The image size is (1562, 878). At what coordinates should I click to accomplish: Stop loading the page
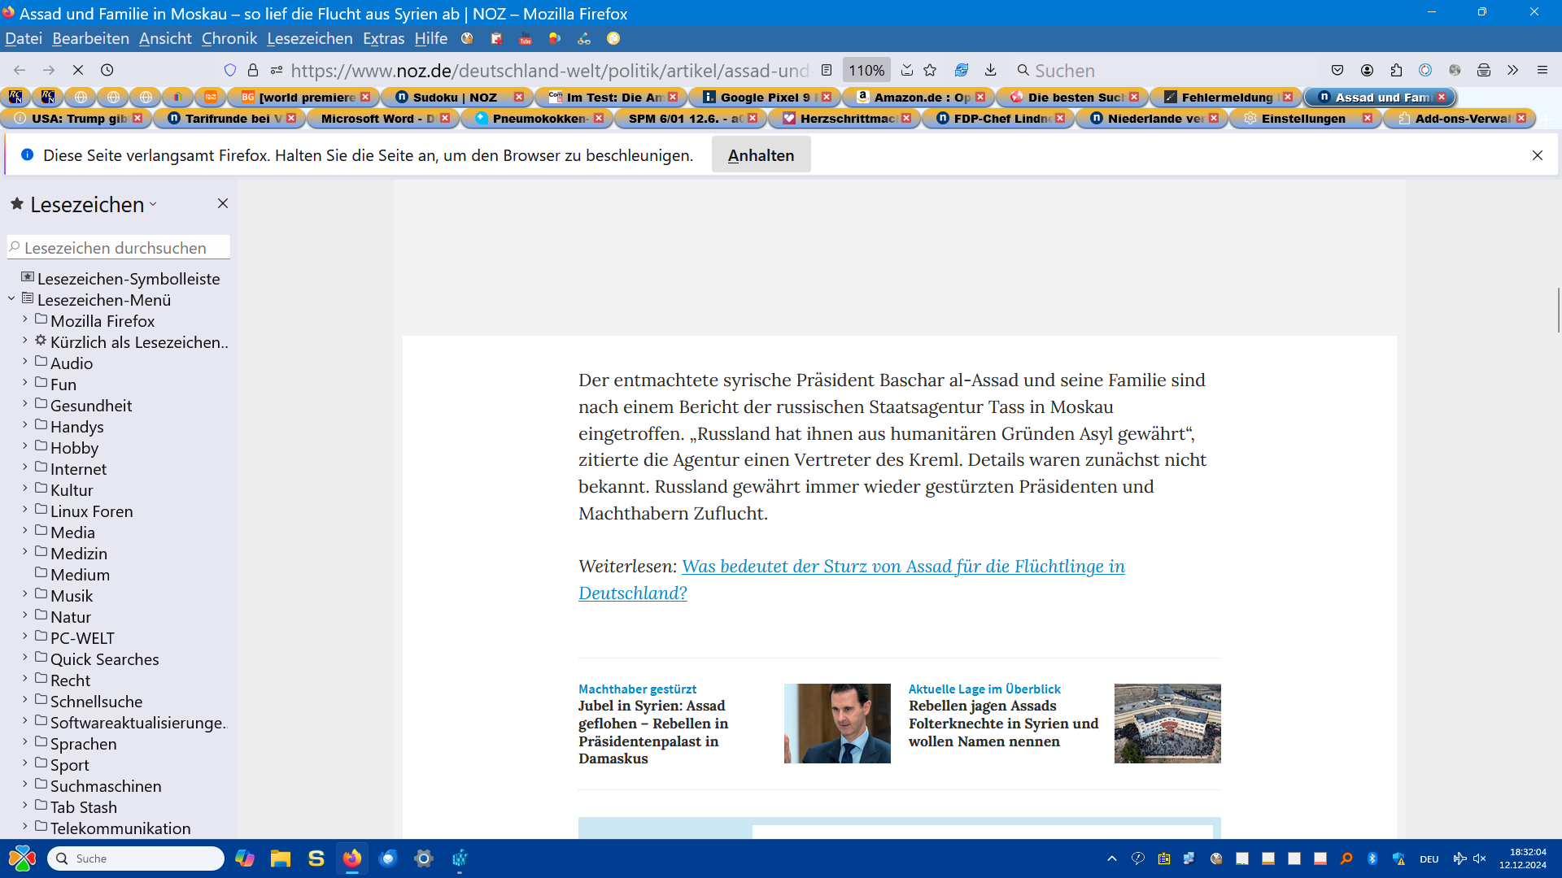click(78, 71)
